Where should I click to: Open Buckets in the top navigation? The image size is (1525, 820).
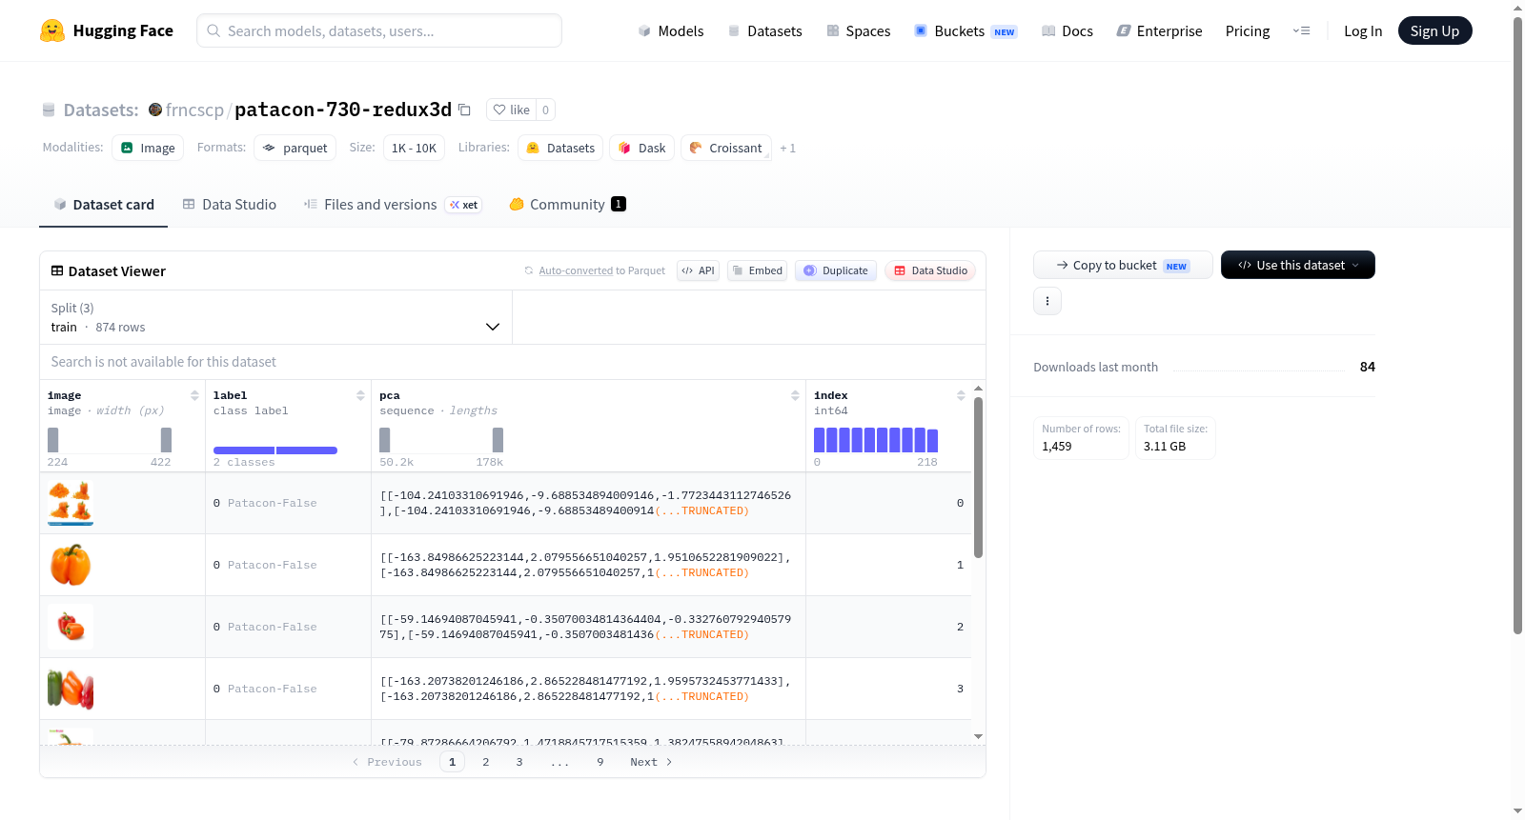pos(966,30)
